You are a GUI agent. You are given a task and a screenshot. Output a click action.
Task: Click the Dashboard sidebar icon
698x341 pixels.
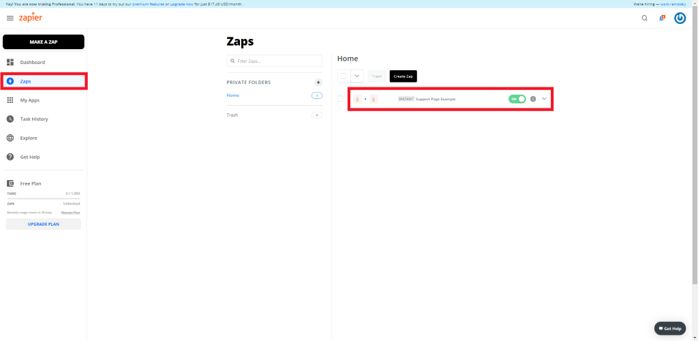[x=10, y=62]
